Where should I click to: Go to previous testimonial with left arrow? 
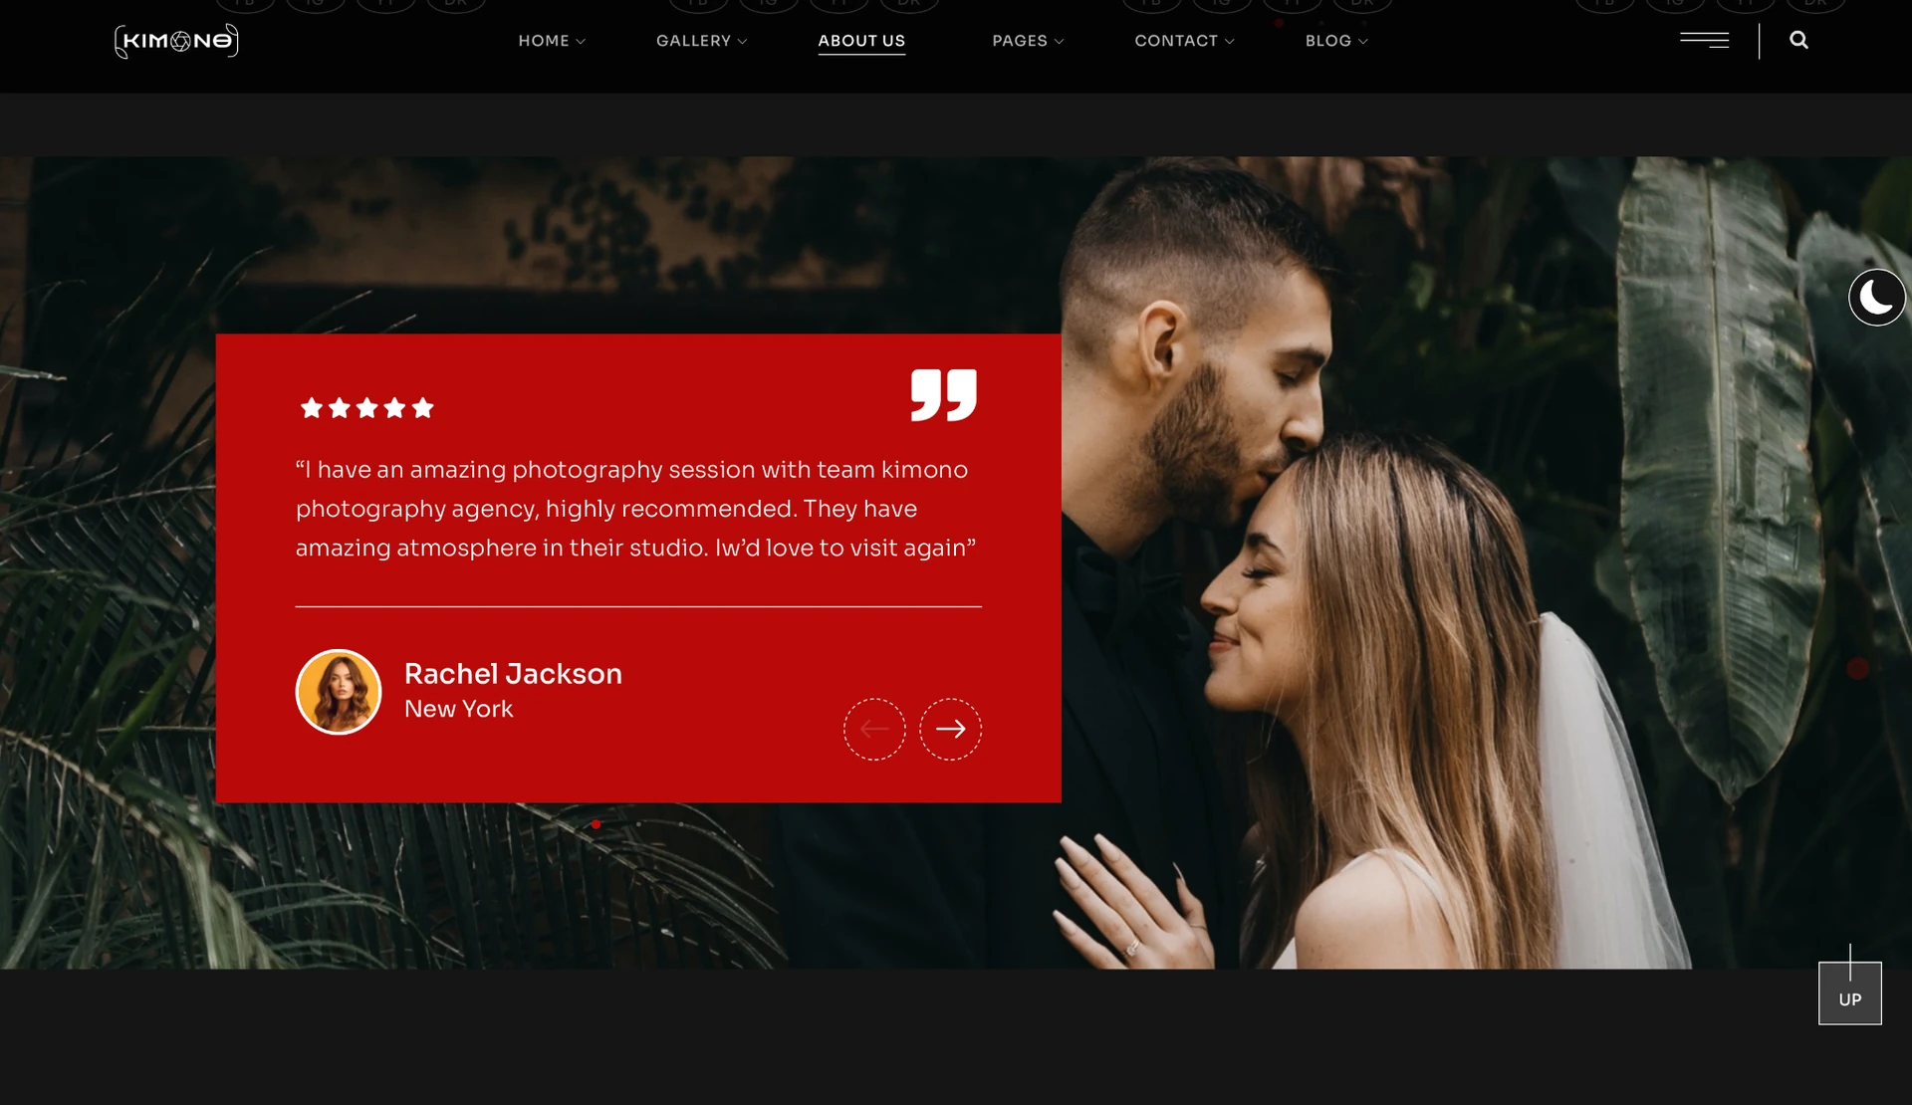pyautogui.click(x=874, y=729)
